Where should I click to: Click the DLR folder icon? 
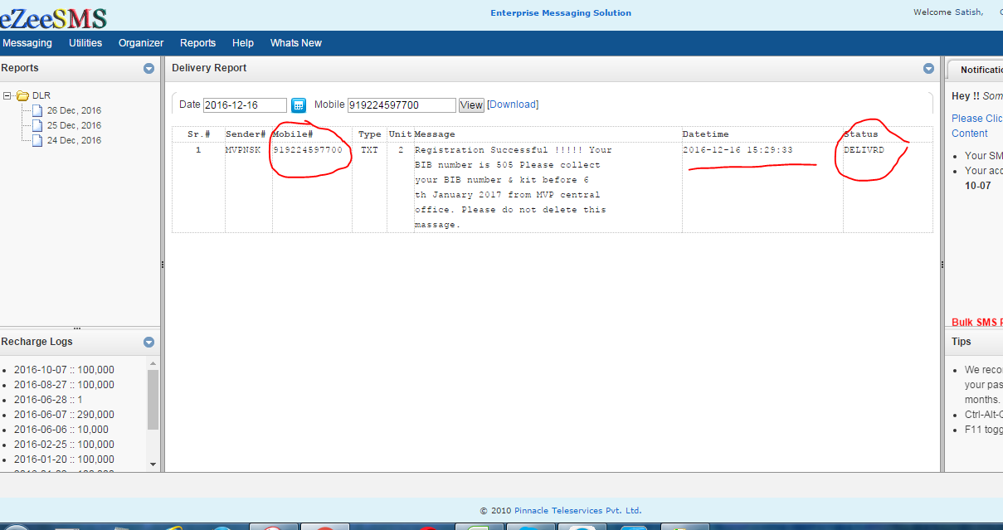click(22, 95)
